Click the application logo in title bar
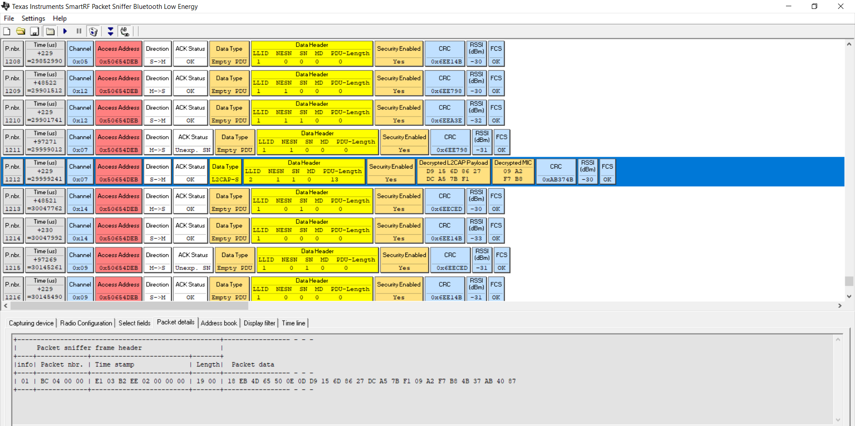 (5, 6)
